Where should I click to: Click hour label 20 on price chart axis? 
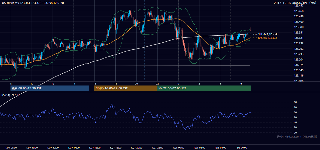pos(136,83)
